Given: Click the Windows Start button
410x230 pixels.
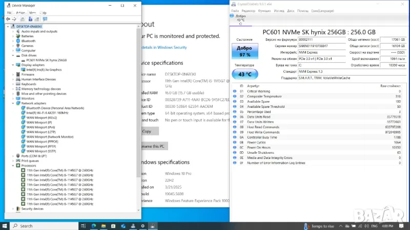Looking at the screenshot, I should click(x=5, y=225).
